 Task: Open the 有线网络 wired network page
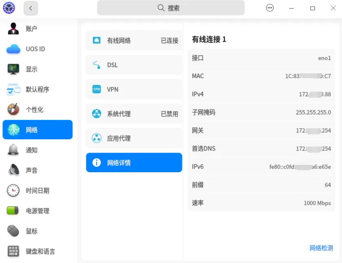pos(134,40)
